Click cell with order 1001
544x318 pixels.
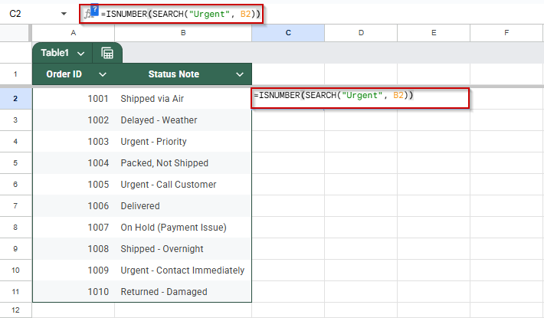(74, 99)
